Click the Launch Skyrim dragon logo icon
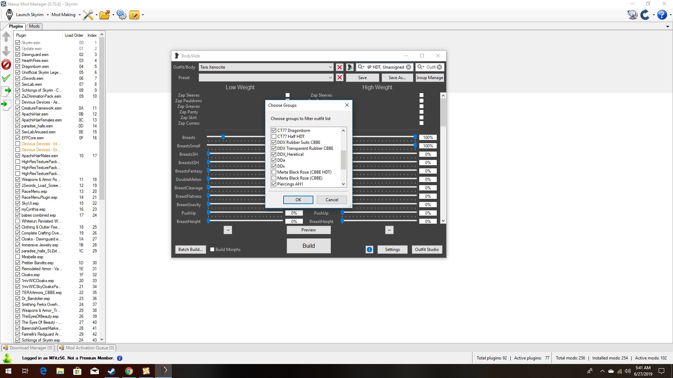Screen dimensions: 673x378 tap(9, 15)
